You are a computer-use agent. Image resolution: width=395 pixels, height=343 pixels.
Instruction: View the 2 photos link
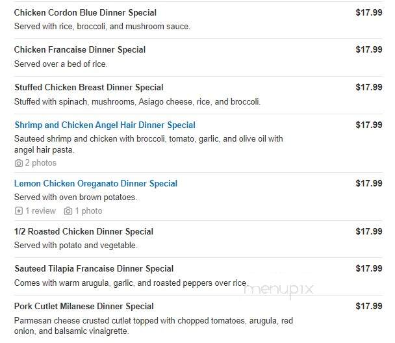tap(36, 163)
